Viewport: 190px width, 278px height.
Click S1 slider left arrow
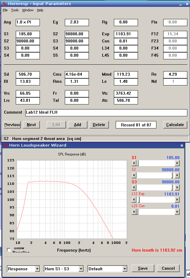tap(134, 163)
